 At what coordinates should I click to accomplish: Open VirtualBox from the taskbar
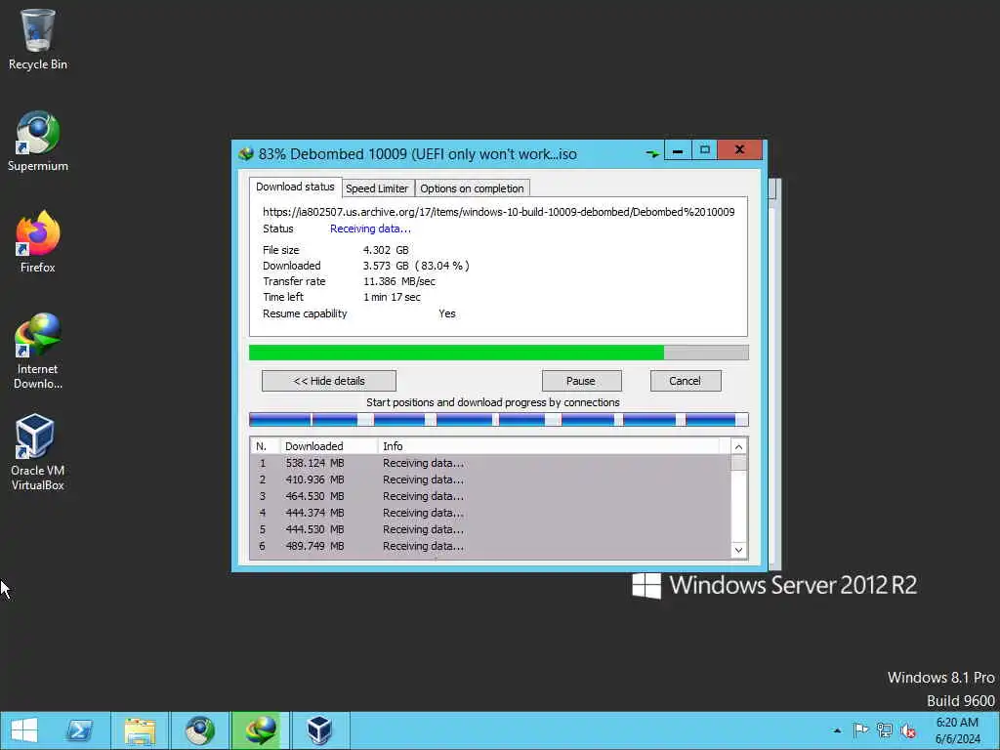pos(319,730)
